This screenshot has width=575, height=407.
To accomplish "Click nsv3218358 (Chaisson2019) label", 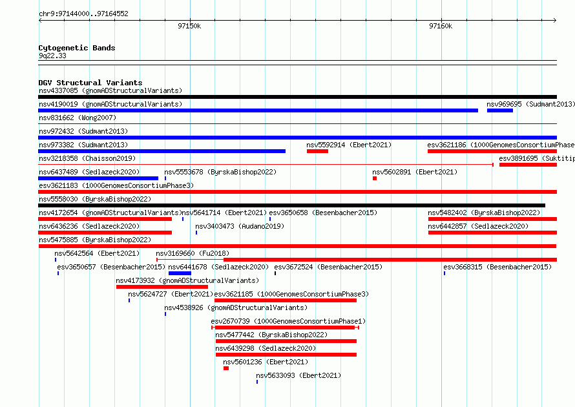I will pyautogui.click(x=87, y=158).
